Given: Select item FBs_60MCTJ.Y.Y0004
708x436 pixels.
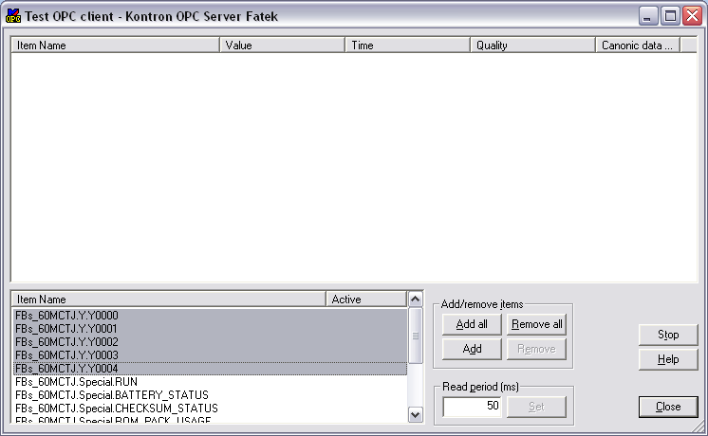Looking at the screenshot, I should click(x=210, y=369).
